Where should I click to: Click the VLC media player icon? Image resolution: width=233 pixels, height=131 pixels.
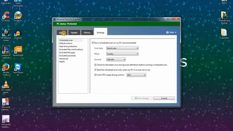click(x=6, y=87)
